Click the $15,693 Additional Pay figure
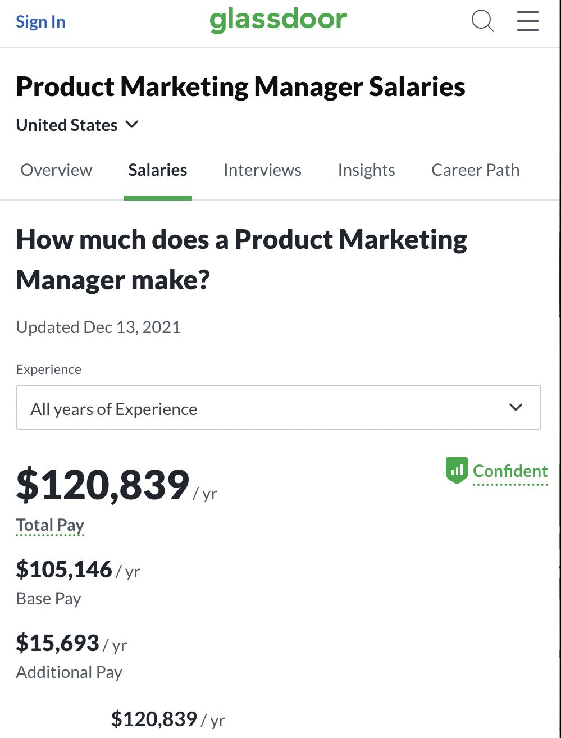561x738 pixels. pos(57,643)
